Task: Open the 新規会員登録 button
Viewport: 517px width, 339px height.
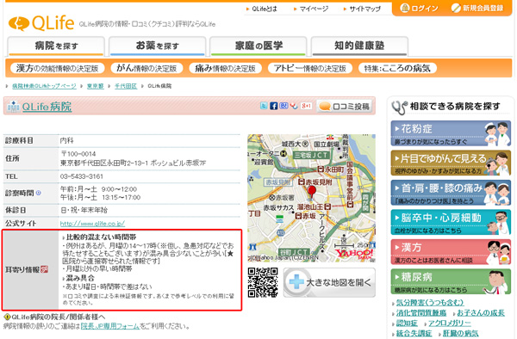Action: [477, 9]
